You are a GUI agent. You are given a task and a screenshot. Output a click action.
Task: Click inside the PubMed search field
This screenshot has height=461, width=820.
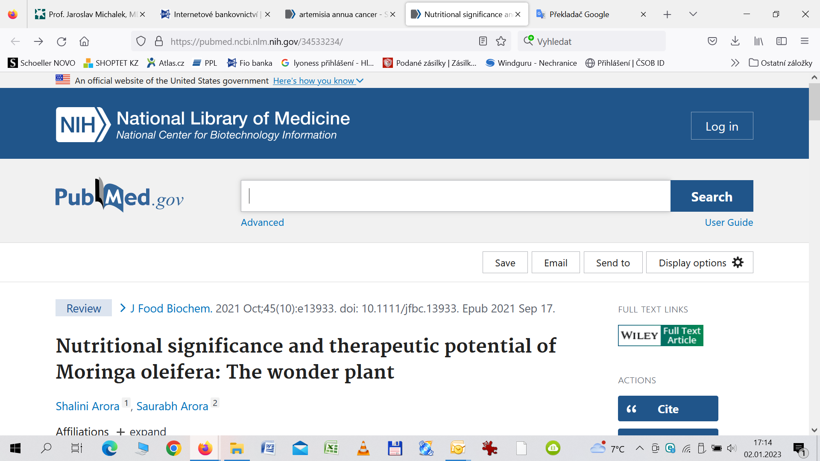455,196
